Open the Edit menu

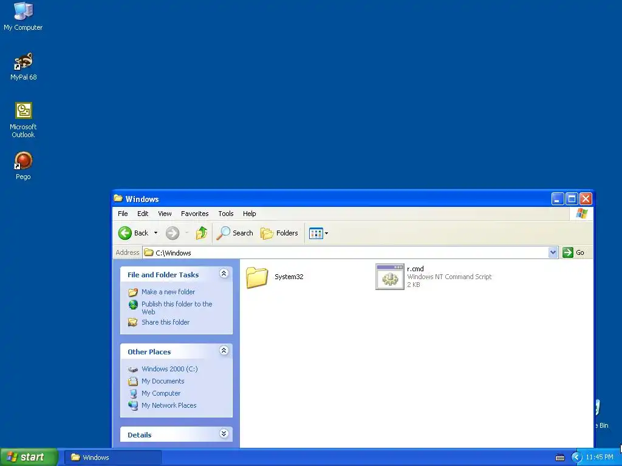tap(143, 214)
